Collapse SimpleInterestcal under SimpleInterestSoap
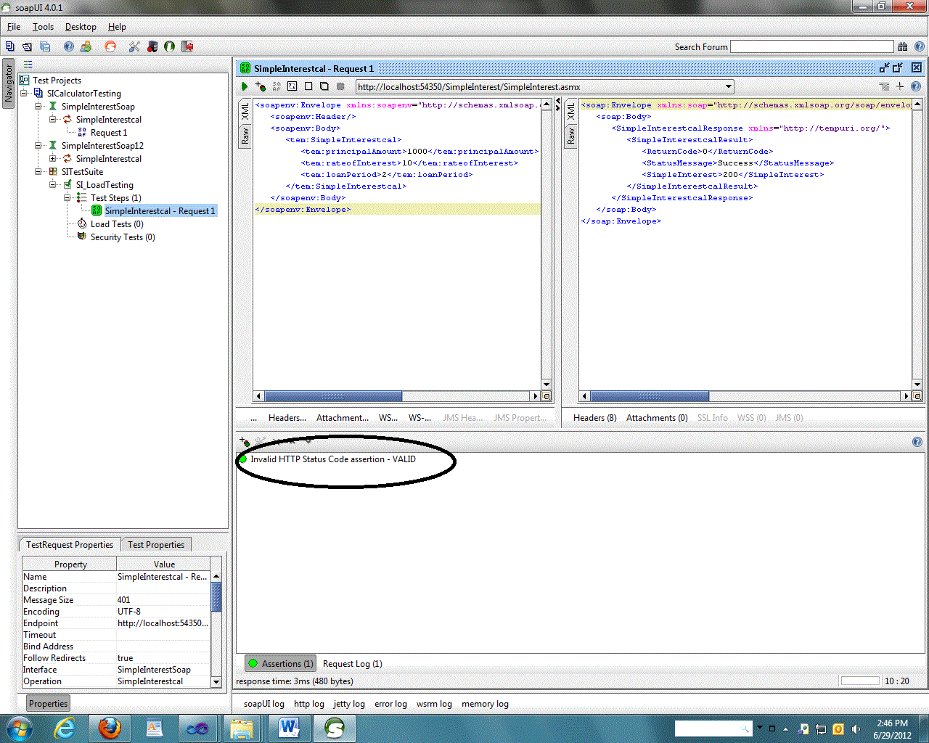This screenshot has width=929, height=743. [53, 119]
